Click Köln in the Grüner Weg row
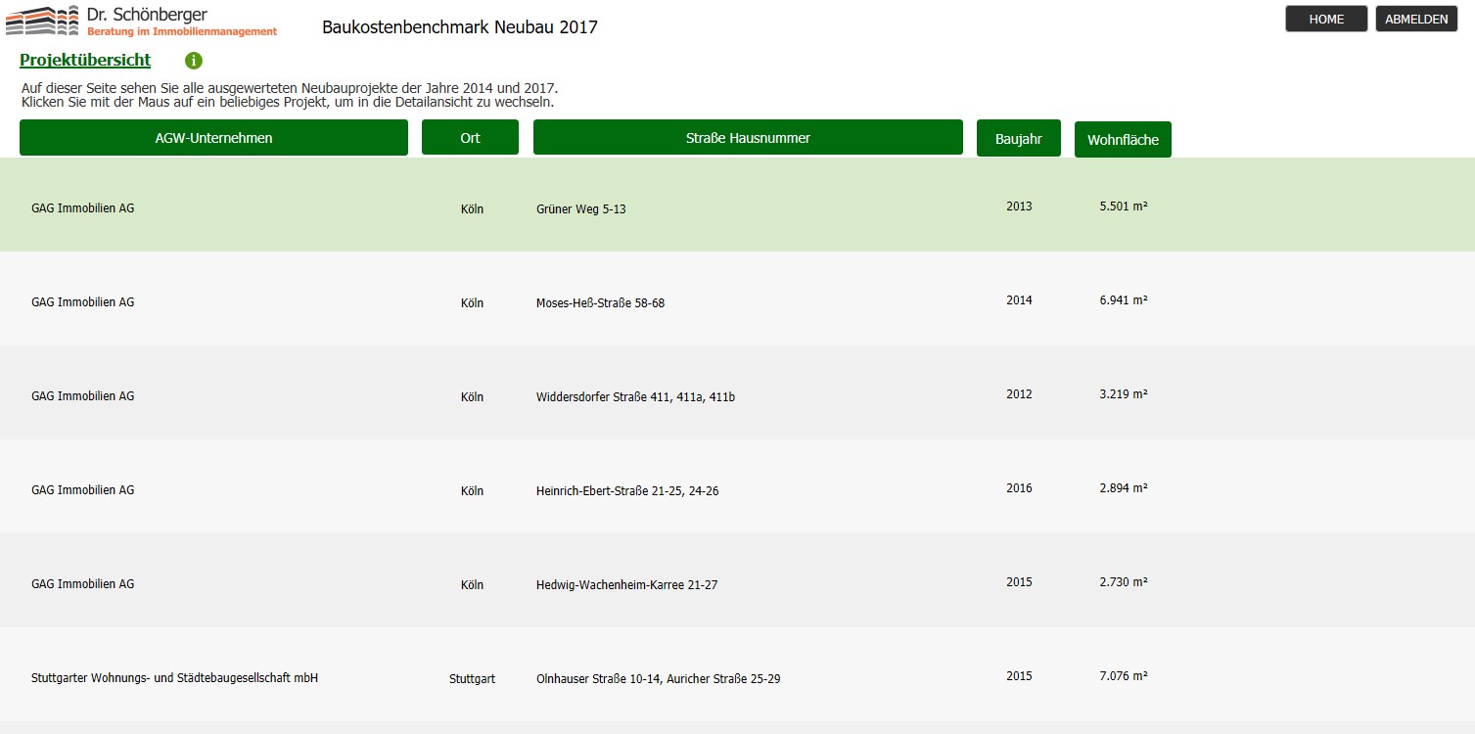The height and width of the screenshot is (734, 1475). (x=472, y=209)
